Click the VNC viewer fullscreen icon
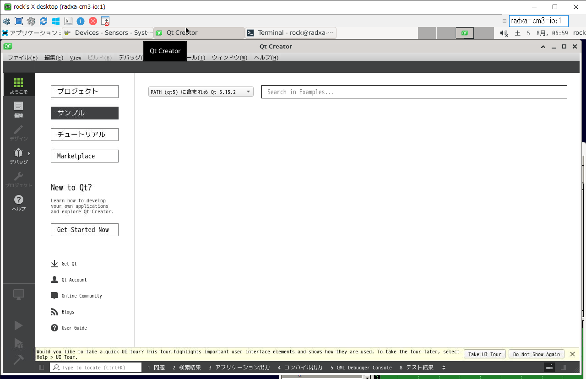This screenshot has width=586, height=379. [x=19, y=21]
